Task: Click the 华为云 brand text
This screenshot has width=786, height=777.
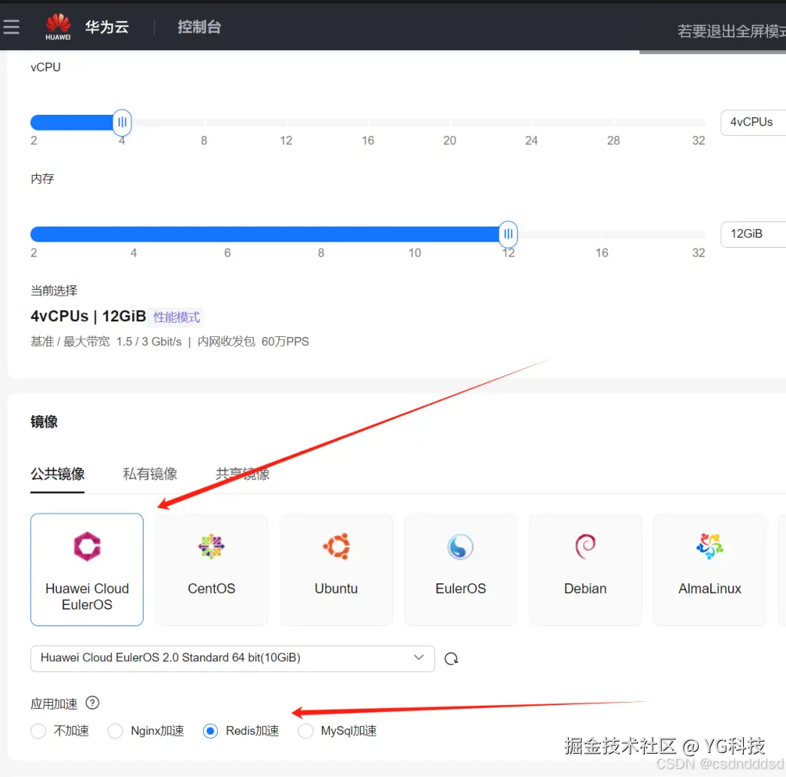Action: pos(107,27)
